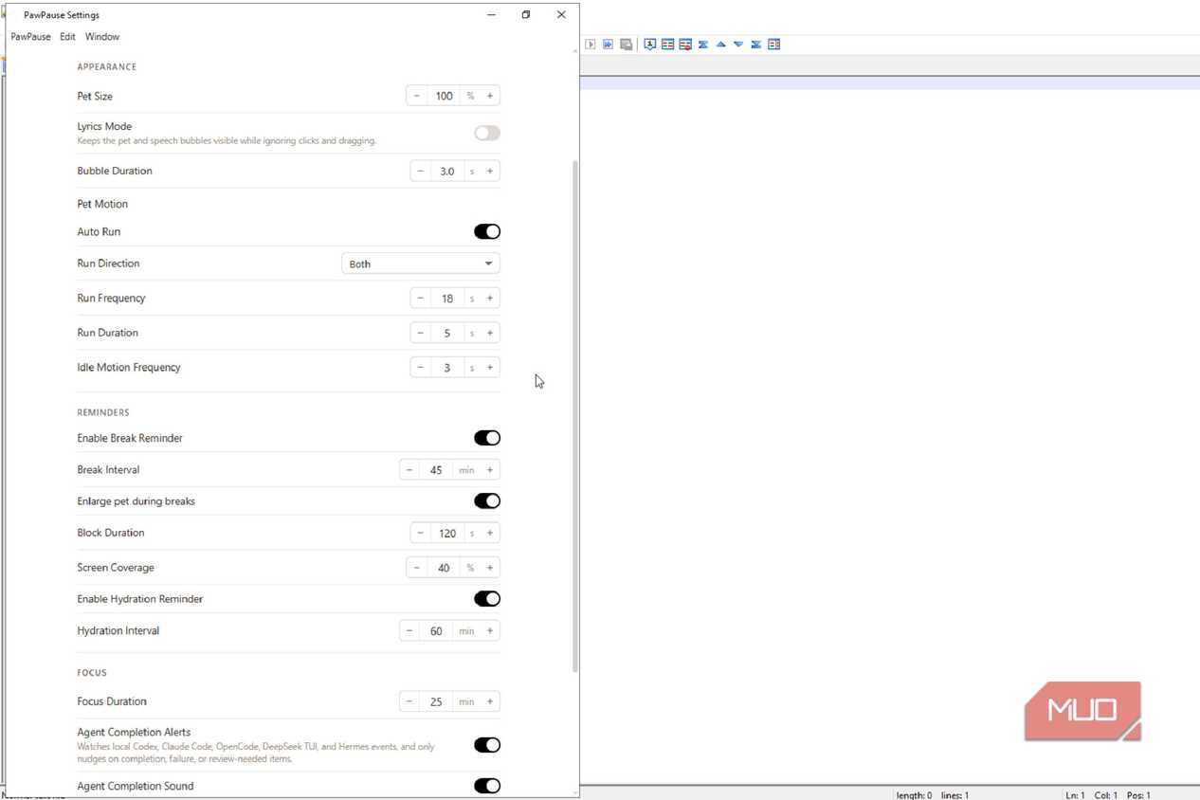Turn off the Auto Run toggle
The image size is (1200, 800).
[487, 231]
